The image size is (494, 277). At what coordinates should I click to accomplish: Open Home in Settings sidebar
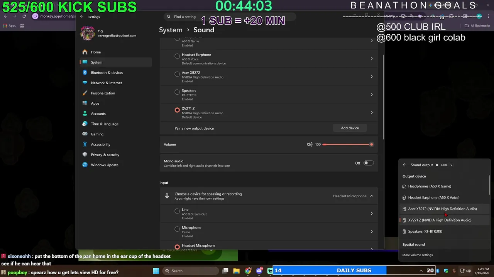116,52
